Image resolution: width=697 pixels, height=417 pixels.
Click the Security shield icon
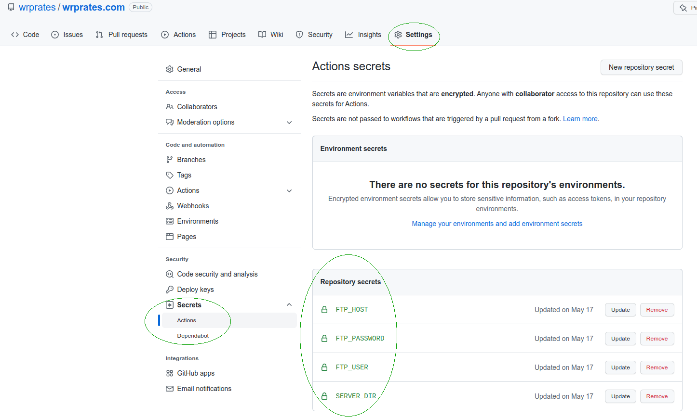pos(299,35)
